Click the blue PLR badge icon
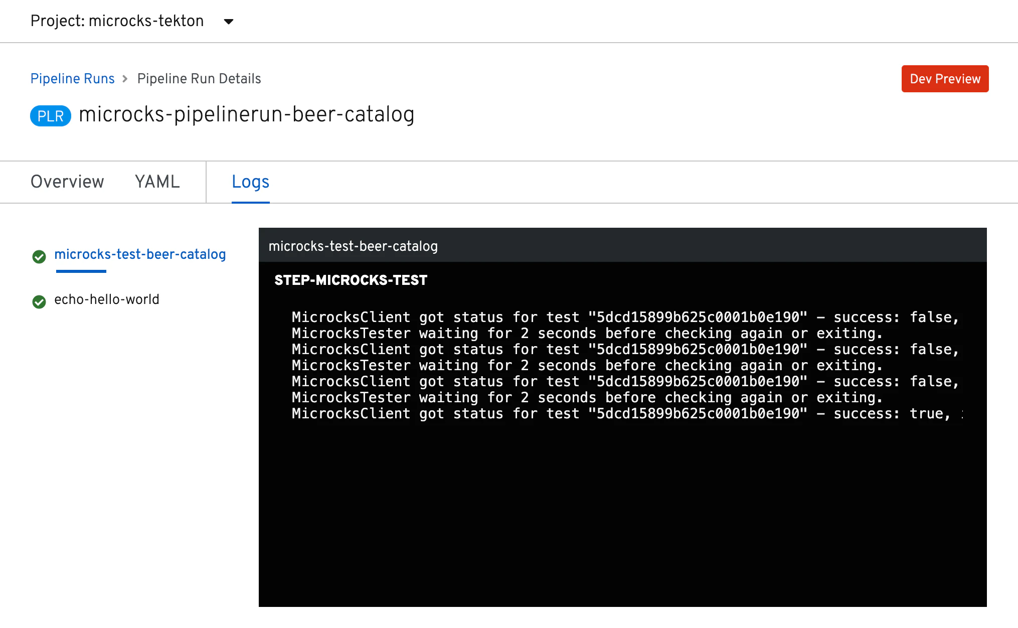This screenshot has height=628, width=1018. pyautogui.click(x=51, y=116)
